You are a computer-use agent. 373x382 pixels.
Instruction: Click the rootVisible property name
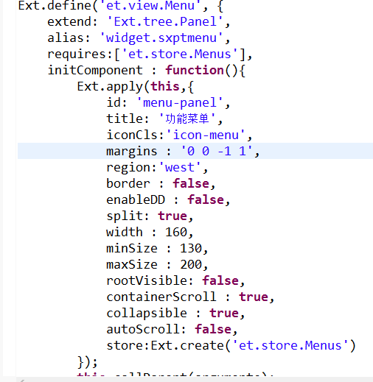click(147, 280)
